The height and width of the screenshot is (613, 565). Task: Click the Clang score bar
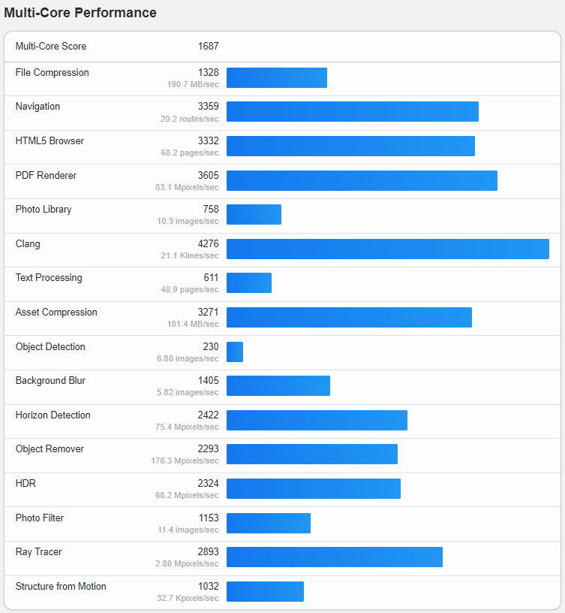coord(388,249)
